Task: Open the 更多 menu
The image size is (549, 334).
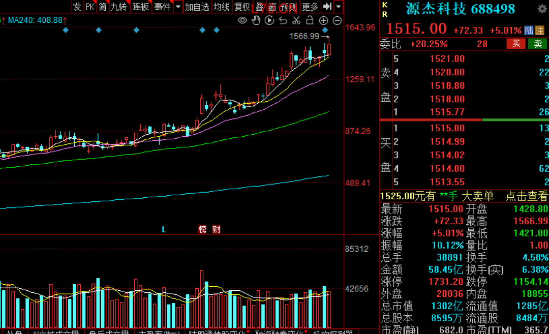Action: [310, 7]
